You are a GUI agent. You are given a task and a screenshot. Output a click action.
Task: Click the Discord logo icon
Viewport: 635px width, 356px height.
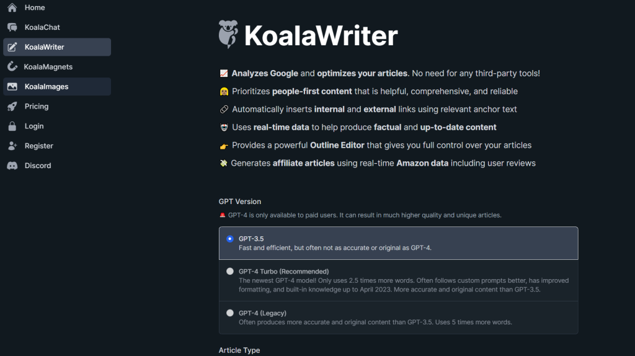pyautogui.click(x=12, y=166)
